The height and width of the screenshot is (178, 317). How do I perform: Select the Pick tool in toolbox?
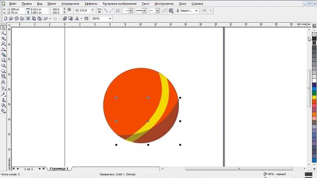click(3, 27)
